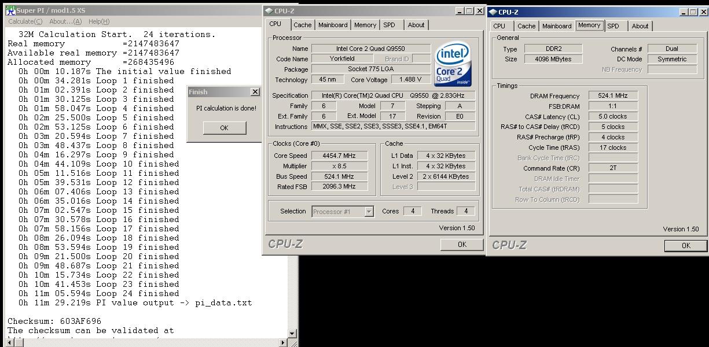The width and height of the screenshot is (709, 347).
Task: Click the Level 2 cache value 2 x 6144 KBytes
Action: 446,176
